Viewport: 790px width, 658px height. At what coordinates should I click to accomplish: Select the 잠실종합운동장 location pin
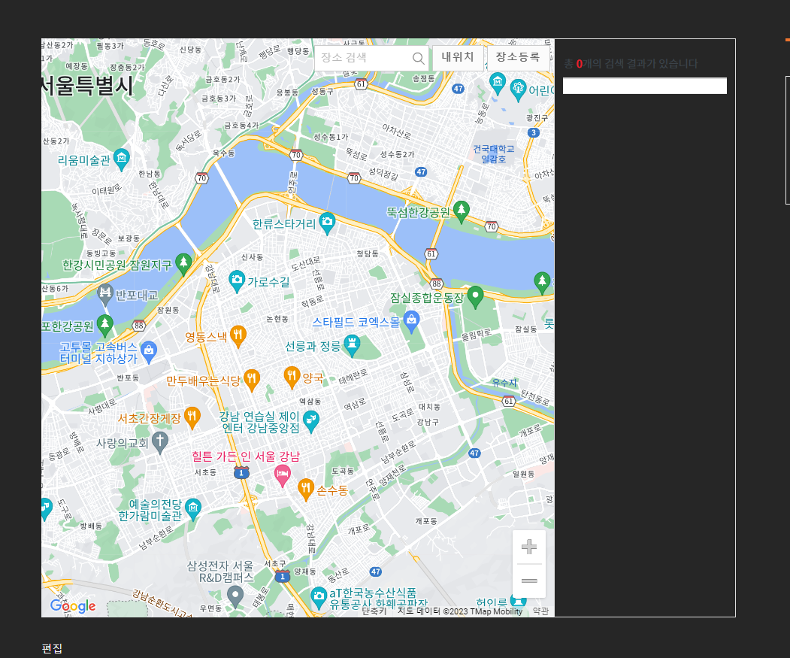[475, 296]
